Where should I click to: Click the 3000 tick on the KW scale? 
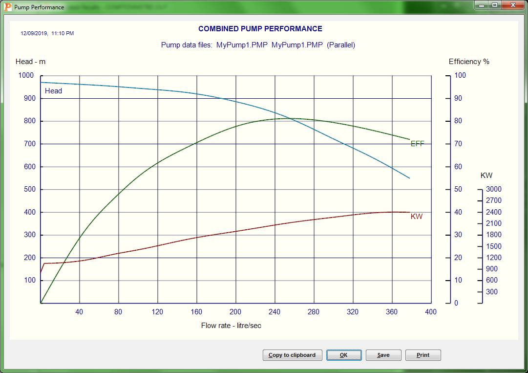coord(493,189)
